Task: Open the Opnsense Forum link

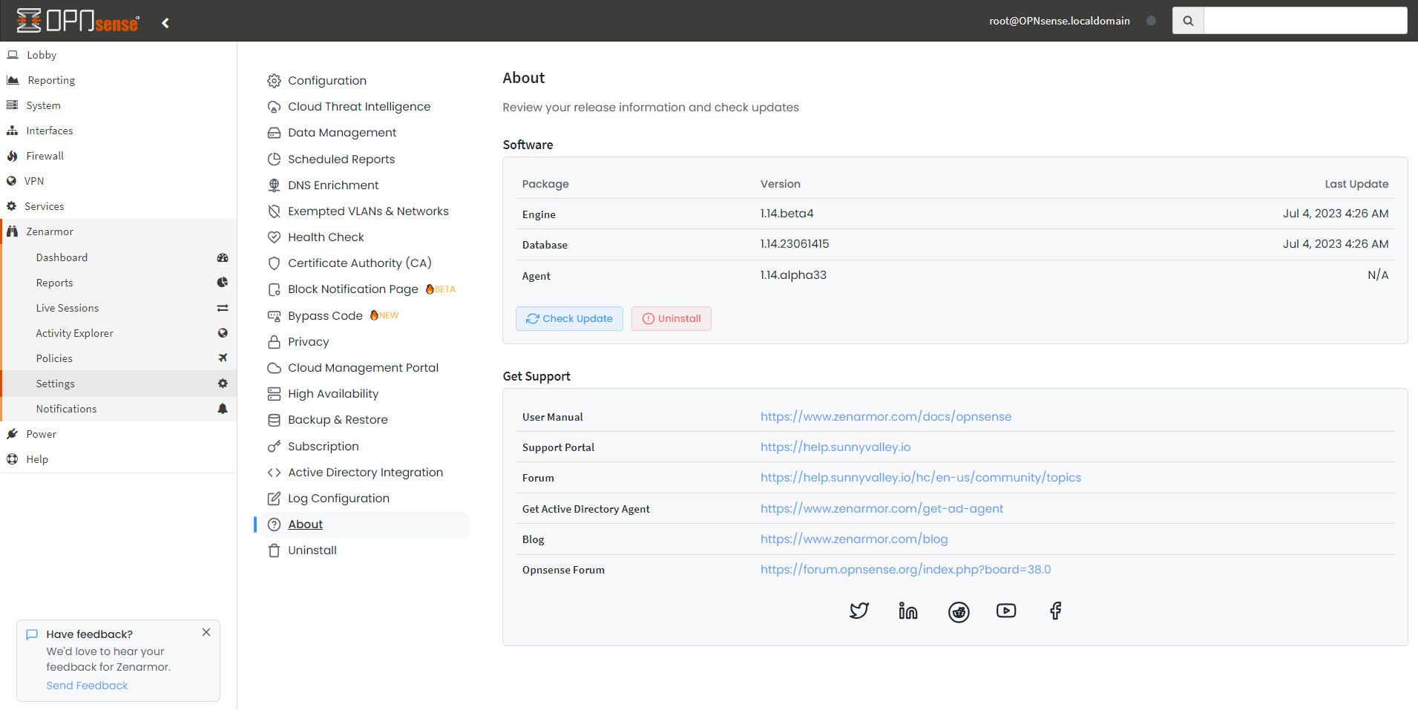Action: click(x=905, y=570)
